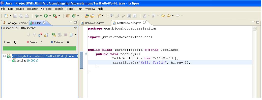Open the Debug configurations dropdown arrow
Viewport: 262px width, 100px height.
click(x=41, y=16)
